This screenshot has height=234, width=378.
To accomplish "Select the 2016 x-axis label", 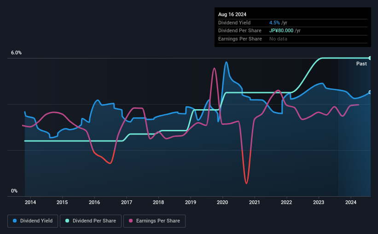I will click(94, 202).
